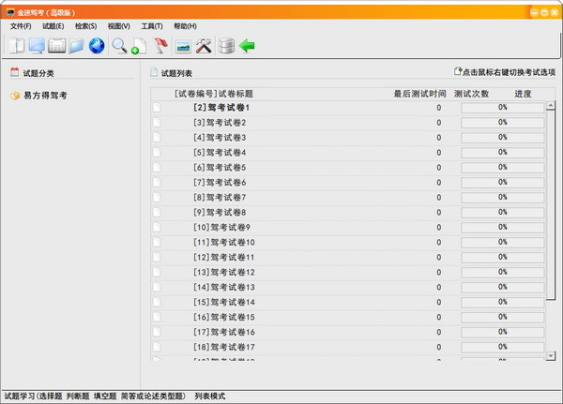Image resolution: width=563 pixels, height=404 pixels.
Task: Click the progress bar of 驾考试卷17
Action: click(502, 347)
